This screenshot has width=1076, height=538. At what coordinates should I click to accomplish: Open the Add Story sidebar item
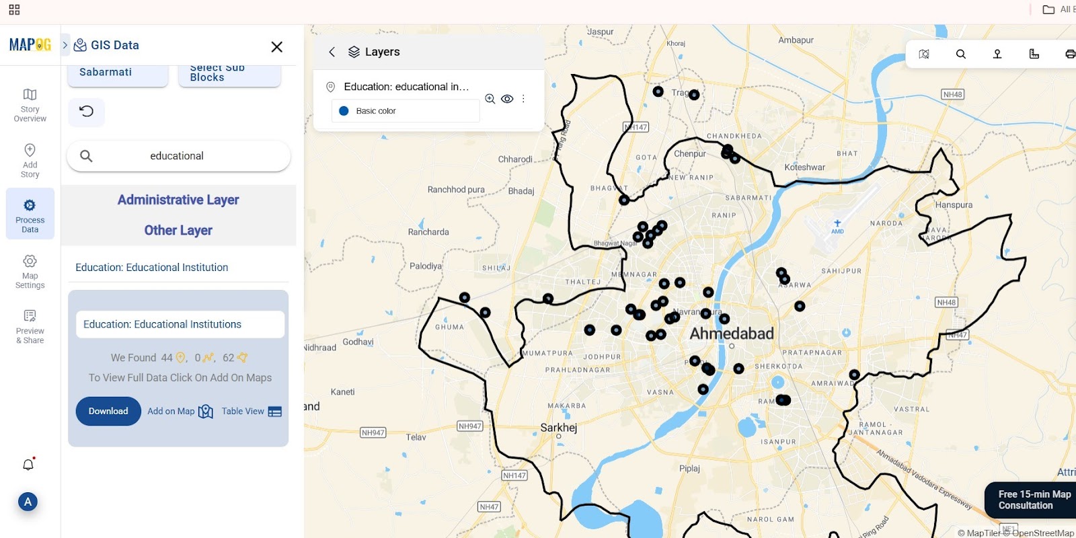click(x=30, y=161)
